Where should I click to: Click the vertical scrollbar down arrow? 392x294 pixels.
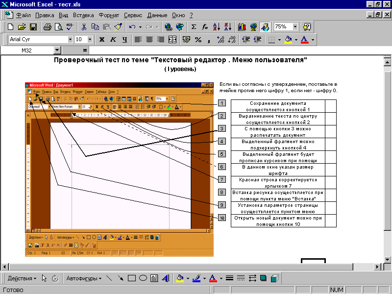point(387,260)
